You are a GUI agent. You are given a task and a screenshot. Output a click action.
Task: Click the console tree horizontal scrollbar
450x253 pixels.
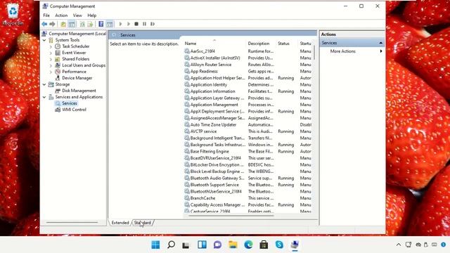[x=72, y=222]
